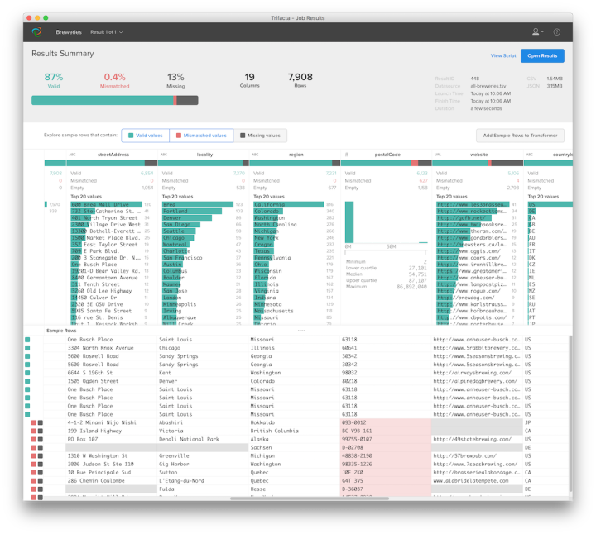This screenshot has width=596, height=534.
Task: Click the Gig Harbor locality cell
Action: click(x=203, y=465)
